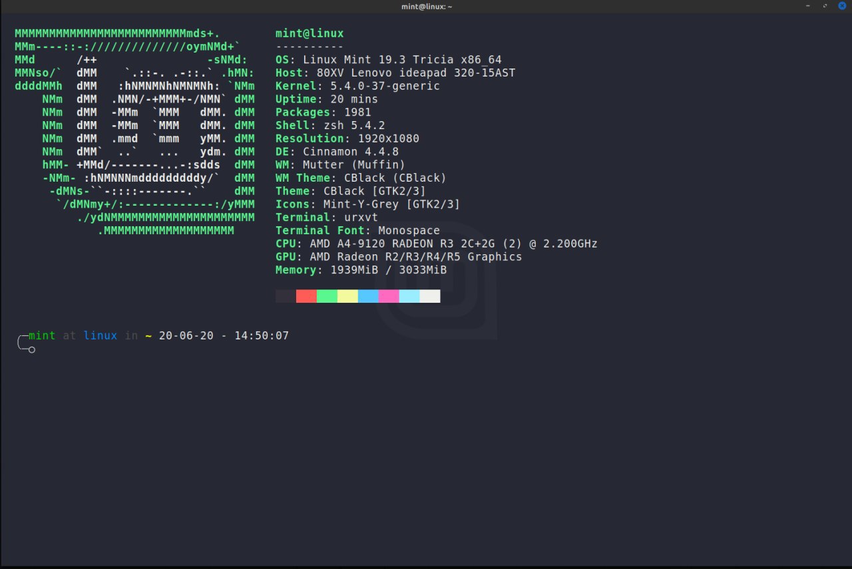Image resolution: width=852 pixels, height=569 pixels.
Task: Click the Terminal value 'urxvt'
Action: point(361,217)
